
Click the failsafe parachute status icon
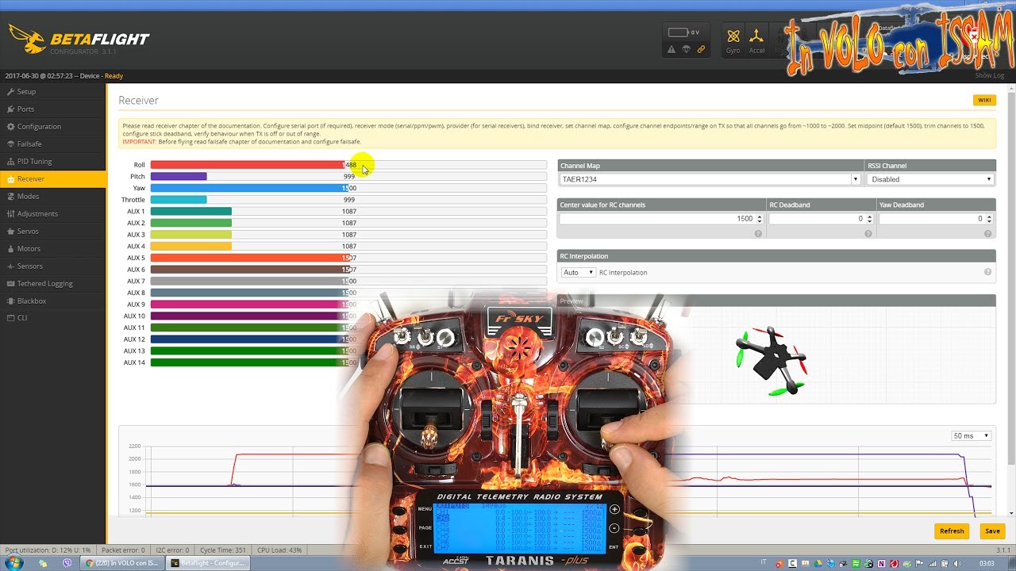tap(687, 49)
